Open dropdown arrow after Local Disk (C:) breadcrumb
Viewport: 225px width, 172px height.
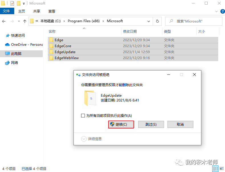tap(64, 21)
